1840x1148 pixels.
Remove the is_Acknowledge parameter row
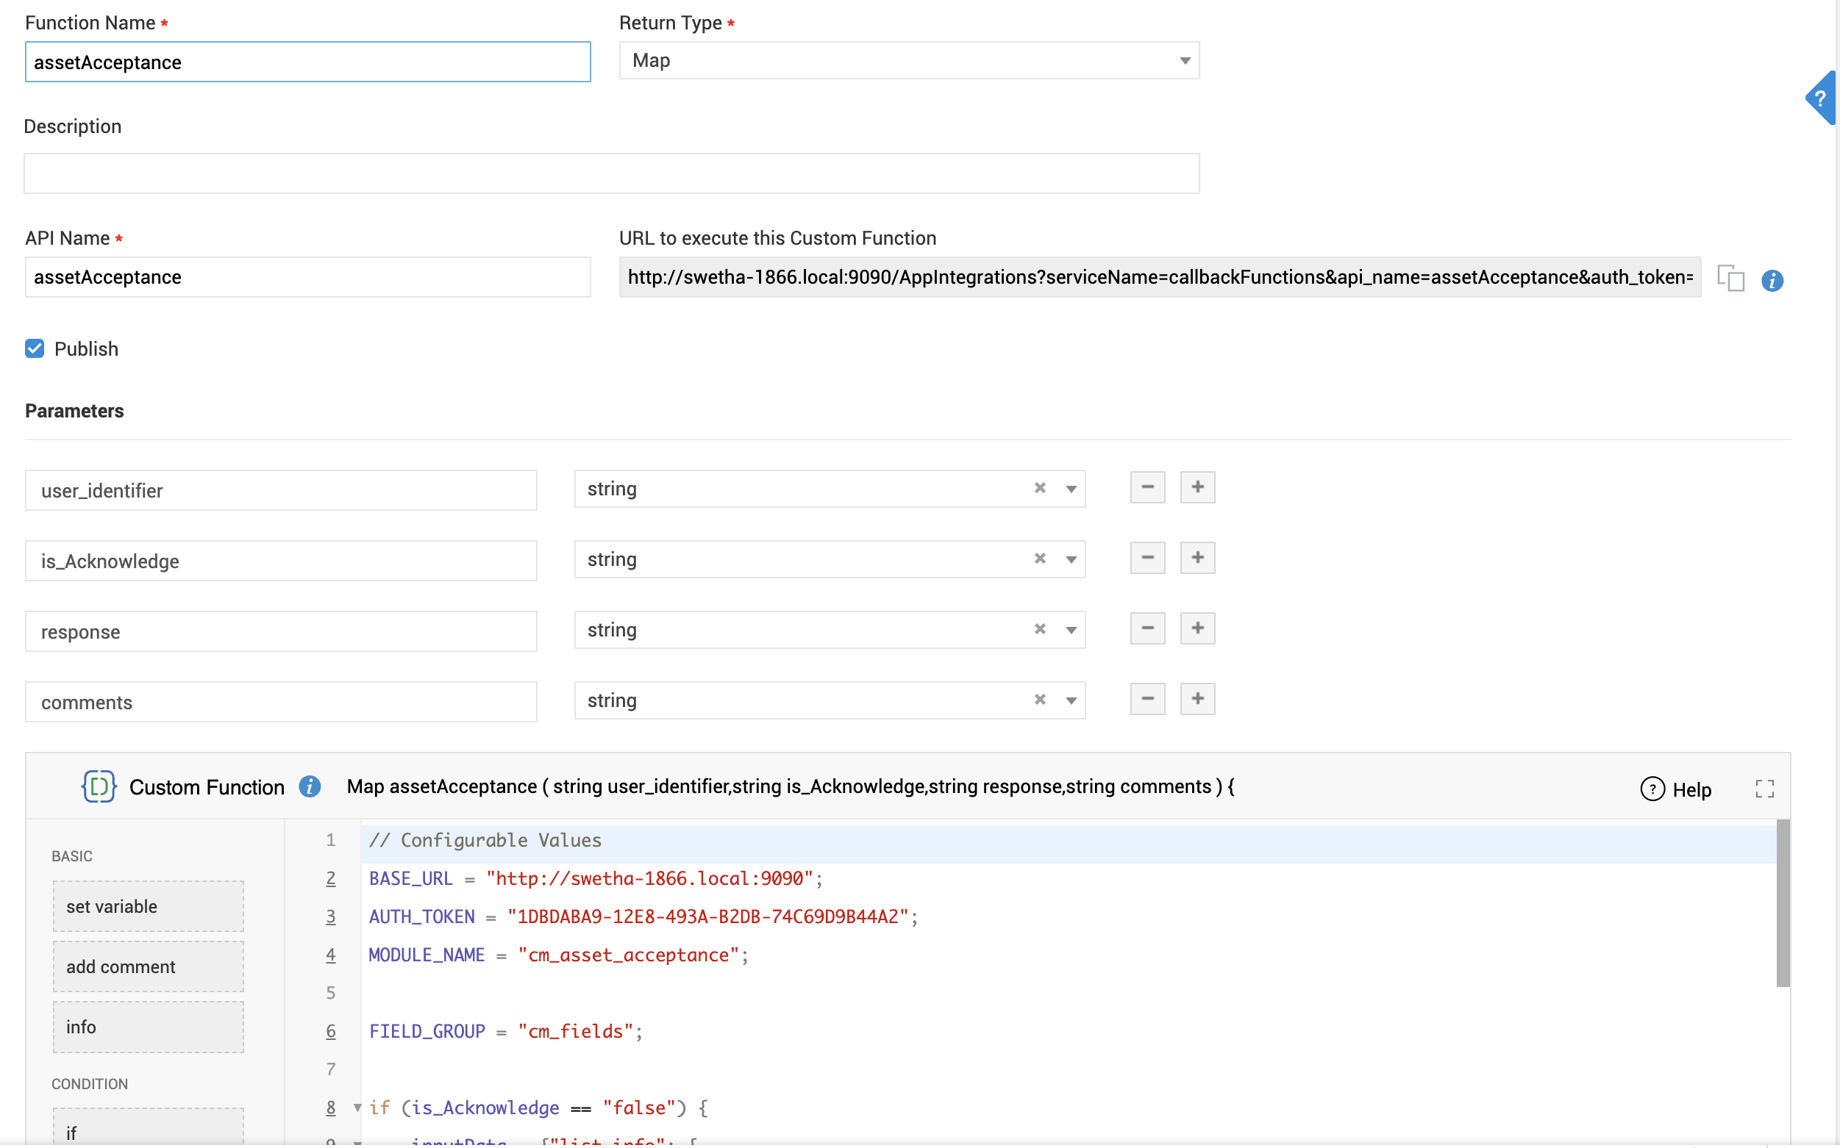(x=1147, y=558)
